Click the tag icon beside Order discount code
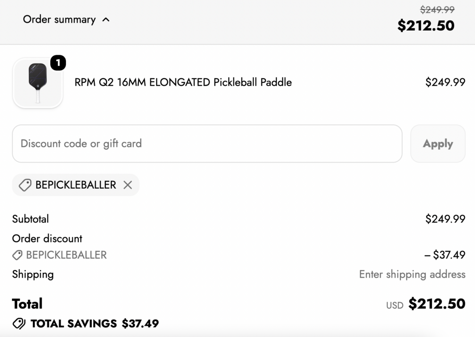 point(17,255)
